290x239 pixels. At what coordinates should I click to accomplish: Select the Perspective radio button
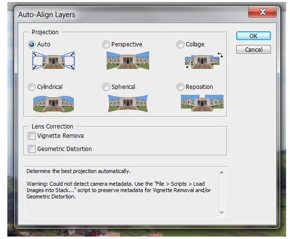[x=106, y=44]
